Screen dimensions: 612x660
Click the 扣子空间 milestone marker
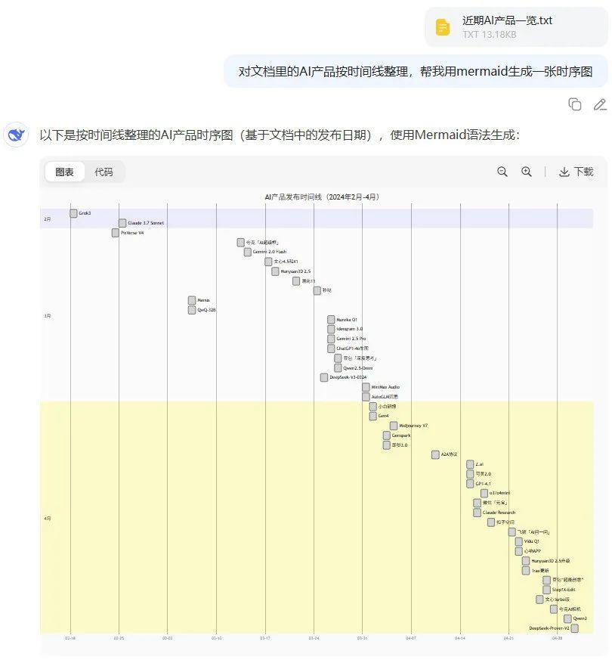click(x=491, y=522)
